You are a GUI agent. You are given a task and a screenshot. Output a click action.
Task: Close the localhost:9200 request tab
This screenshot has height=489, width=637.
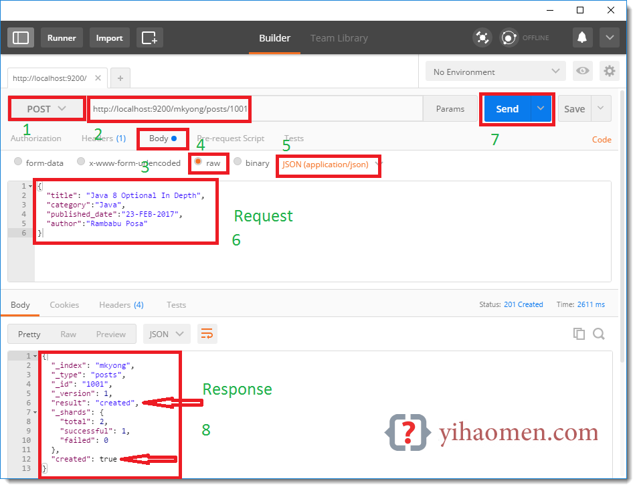point(98,78)
